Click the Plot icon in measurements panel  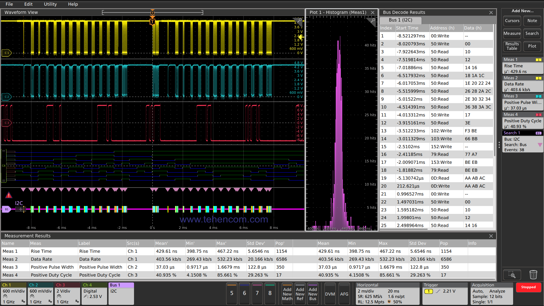click(531, 46)
